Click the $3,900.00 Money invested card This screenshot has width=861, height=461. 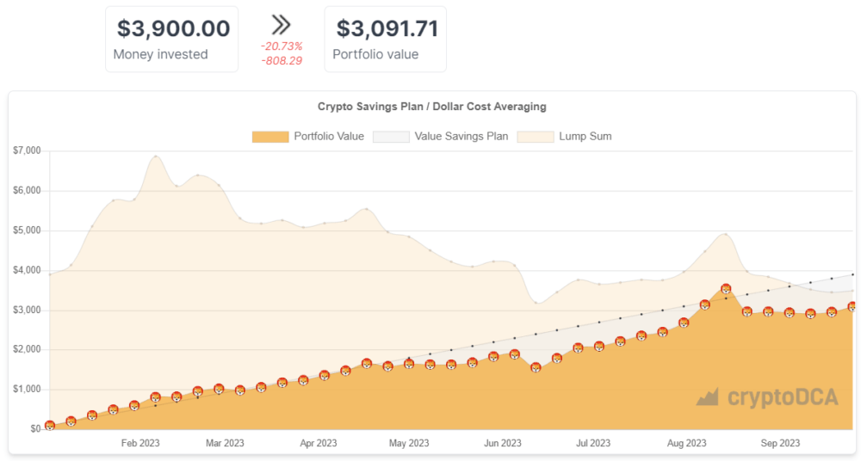(x=172, y=39)
